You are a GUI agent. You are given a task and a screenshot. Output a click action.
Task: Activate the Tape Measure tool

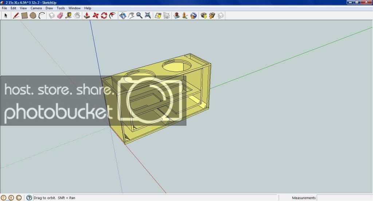click(68, 16)
